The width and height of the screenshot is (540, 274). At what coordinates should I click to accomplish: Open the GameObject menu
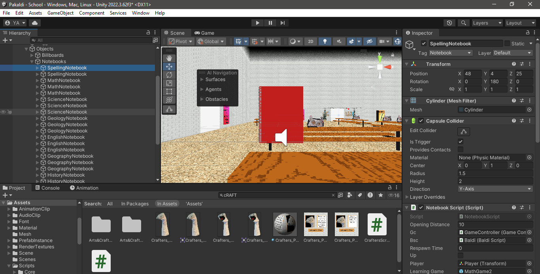pos(60,13)
